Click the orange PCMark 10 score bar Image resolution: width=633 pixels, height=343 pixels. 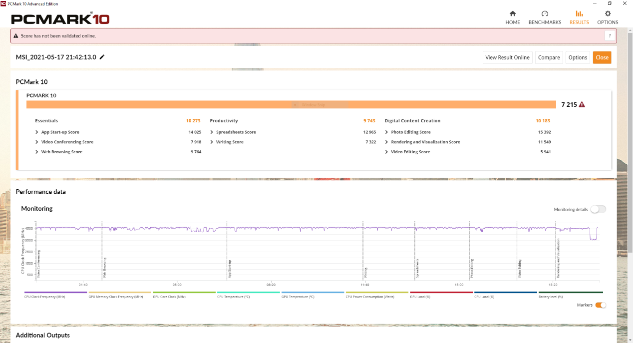point(291,104)
